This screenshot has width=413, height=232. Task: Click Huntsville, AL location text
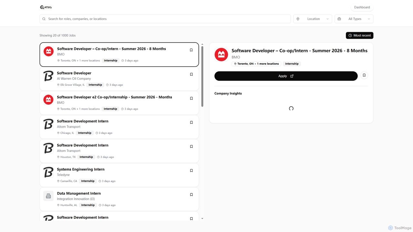[x=69, y=205]
